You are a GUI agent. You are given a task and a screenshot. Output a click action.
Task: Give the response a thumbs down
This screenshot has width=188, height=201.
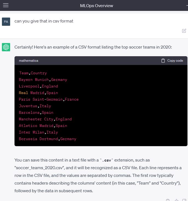pos(184,200)
